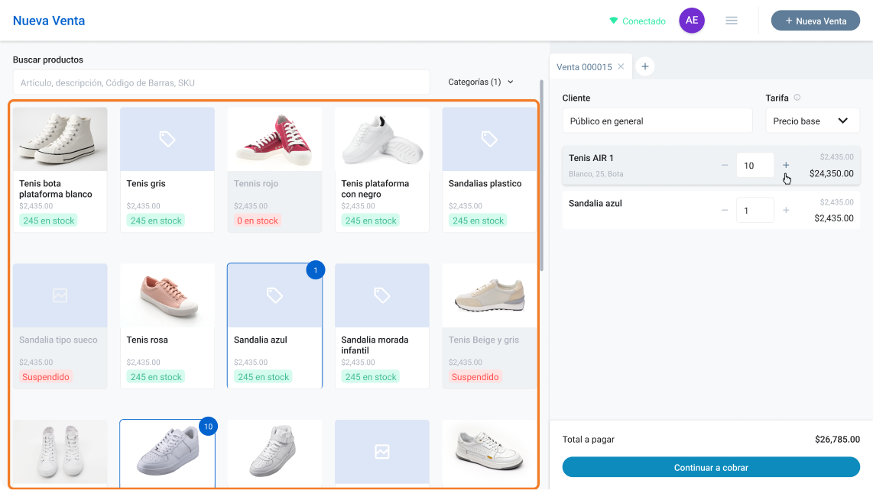Viewport: 873px width, 490px height.
Task: Click the white high-top boots pair thumbnail
Action: [x=60, y=452]
